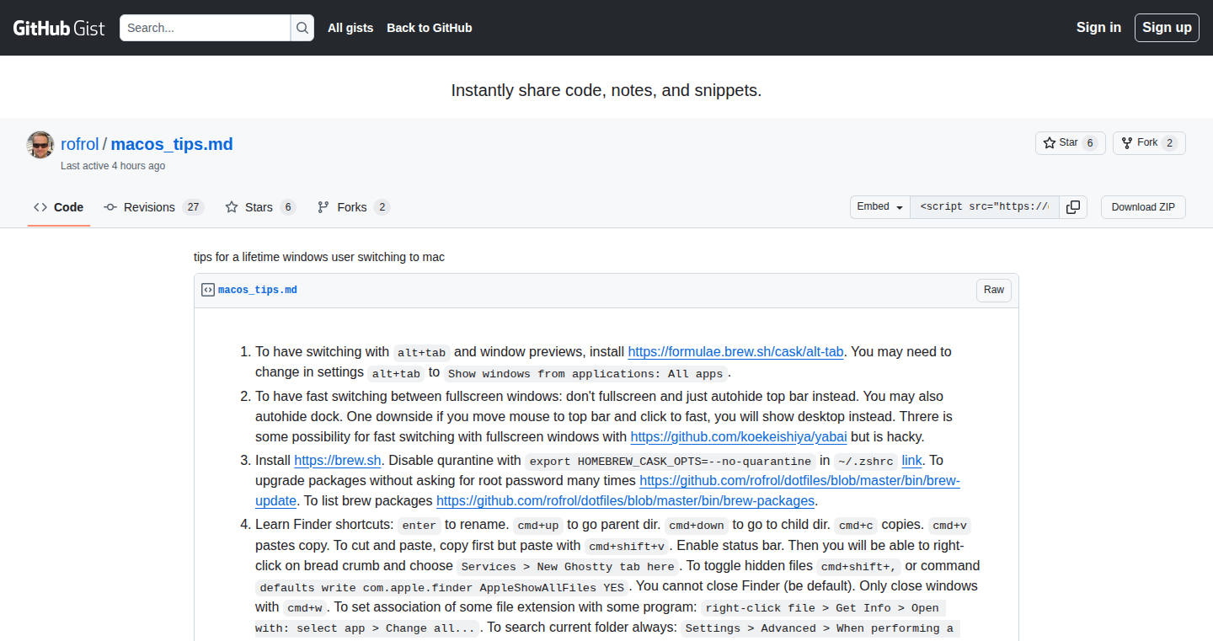
Task: Click the file code icon beside macos_tips.md
Action: coord(208,290)
